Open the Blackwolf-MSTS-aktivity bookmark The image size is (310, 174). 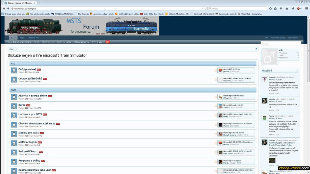(203, 14)
